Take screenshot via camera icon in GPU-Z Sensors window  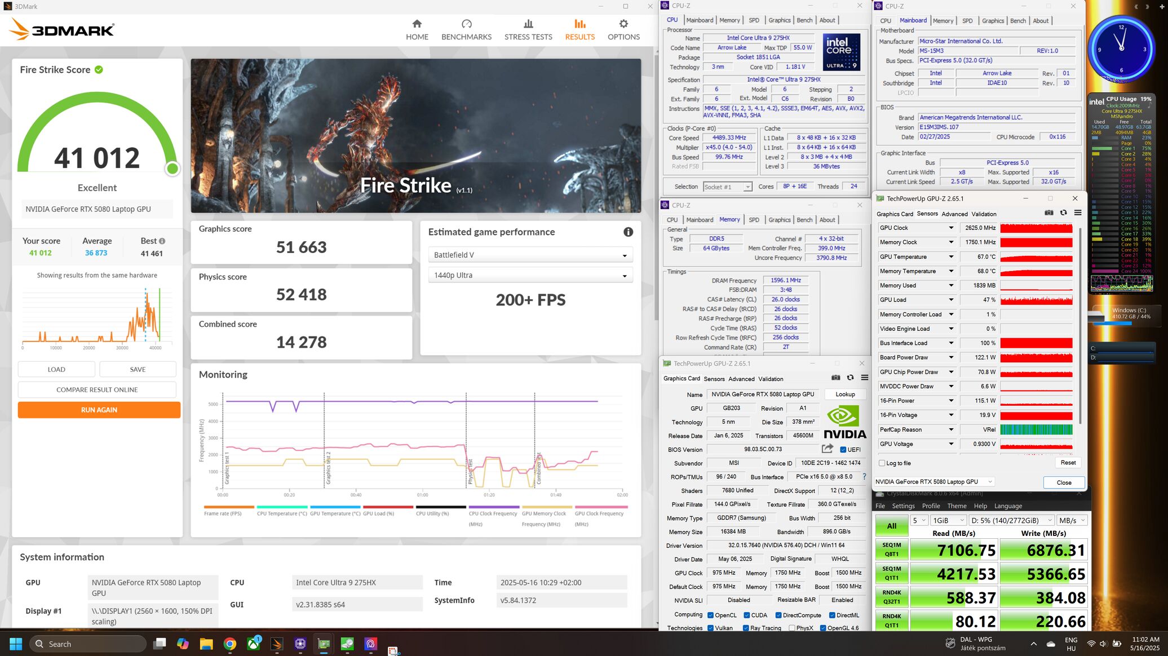pos(1048,212)
